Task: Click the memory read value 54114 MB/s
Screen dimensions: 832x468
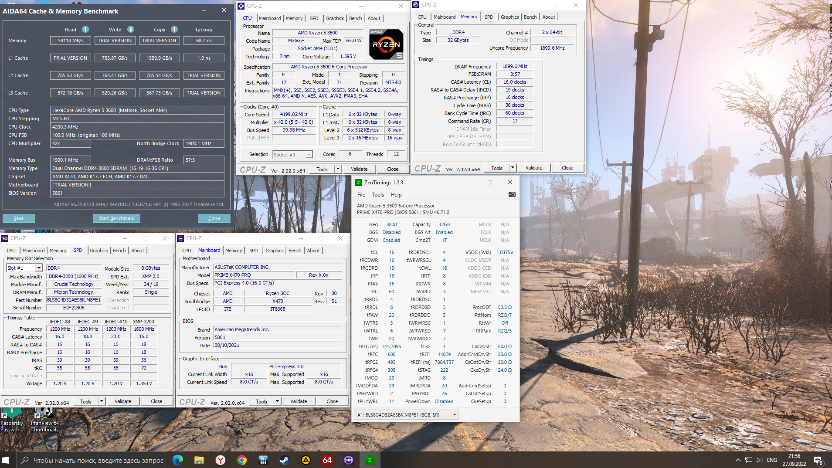Action: pos(70,41)
